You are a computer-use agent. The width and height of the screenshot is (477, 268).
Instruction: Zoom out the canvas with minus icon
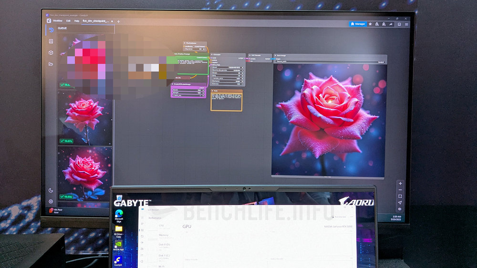[400, 190]
